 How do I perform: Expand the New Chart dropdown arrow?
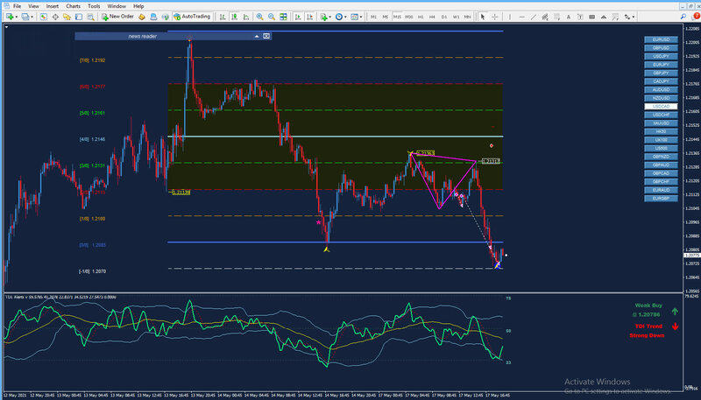17,17
